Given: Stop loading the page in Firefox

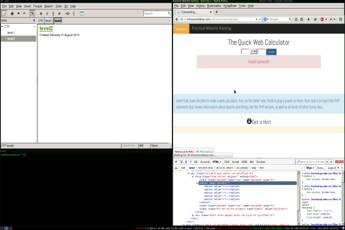Looking at the screenshot, I should 260,19.
